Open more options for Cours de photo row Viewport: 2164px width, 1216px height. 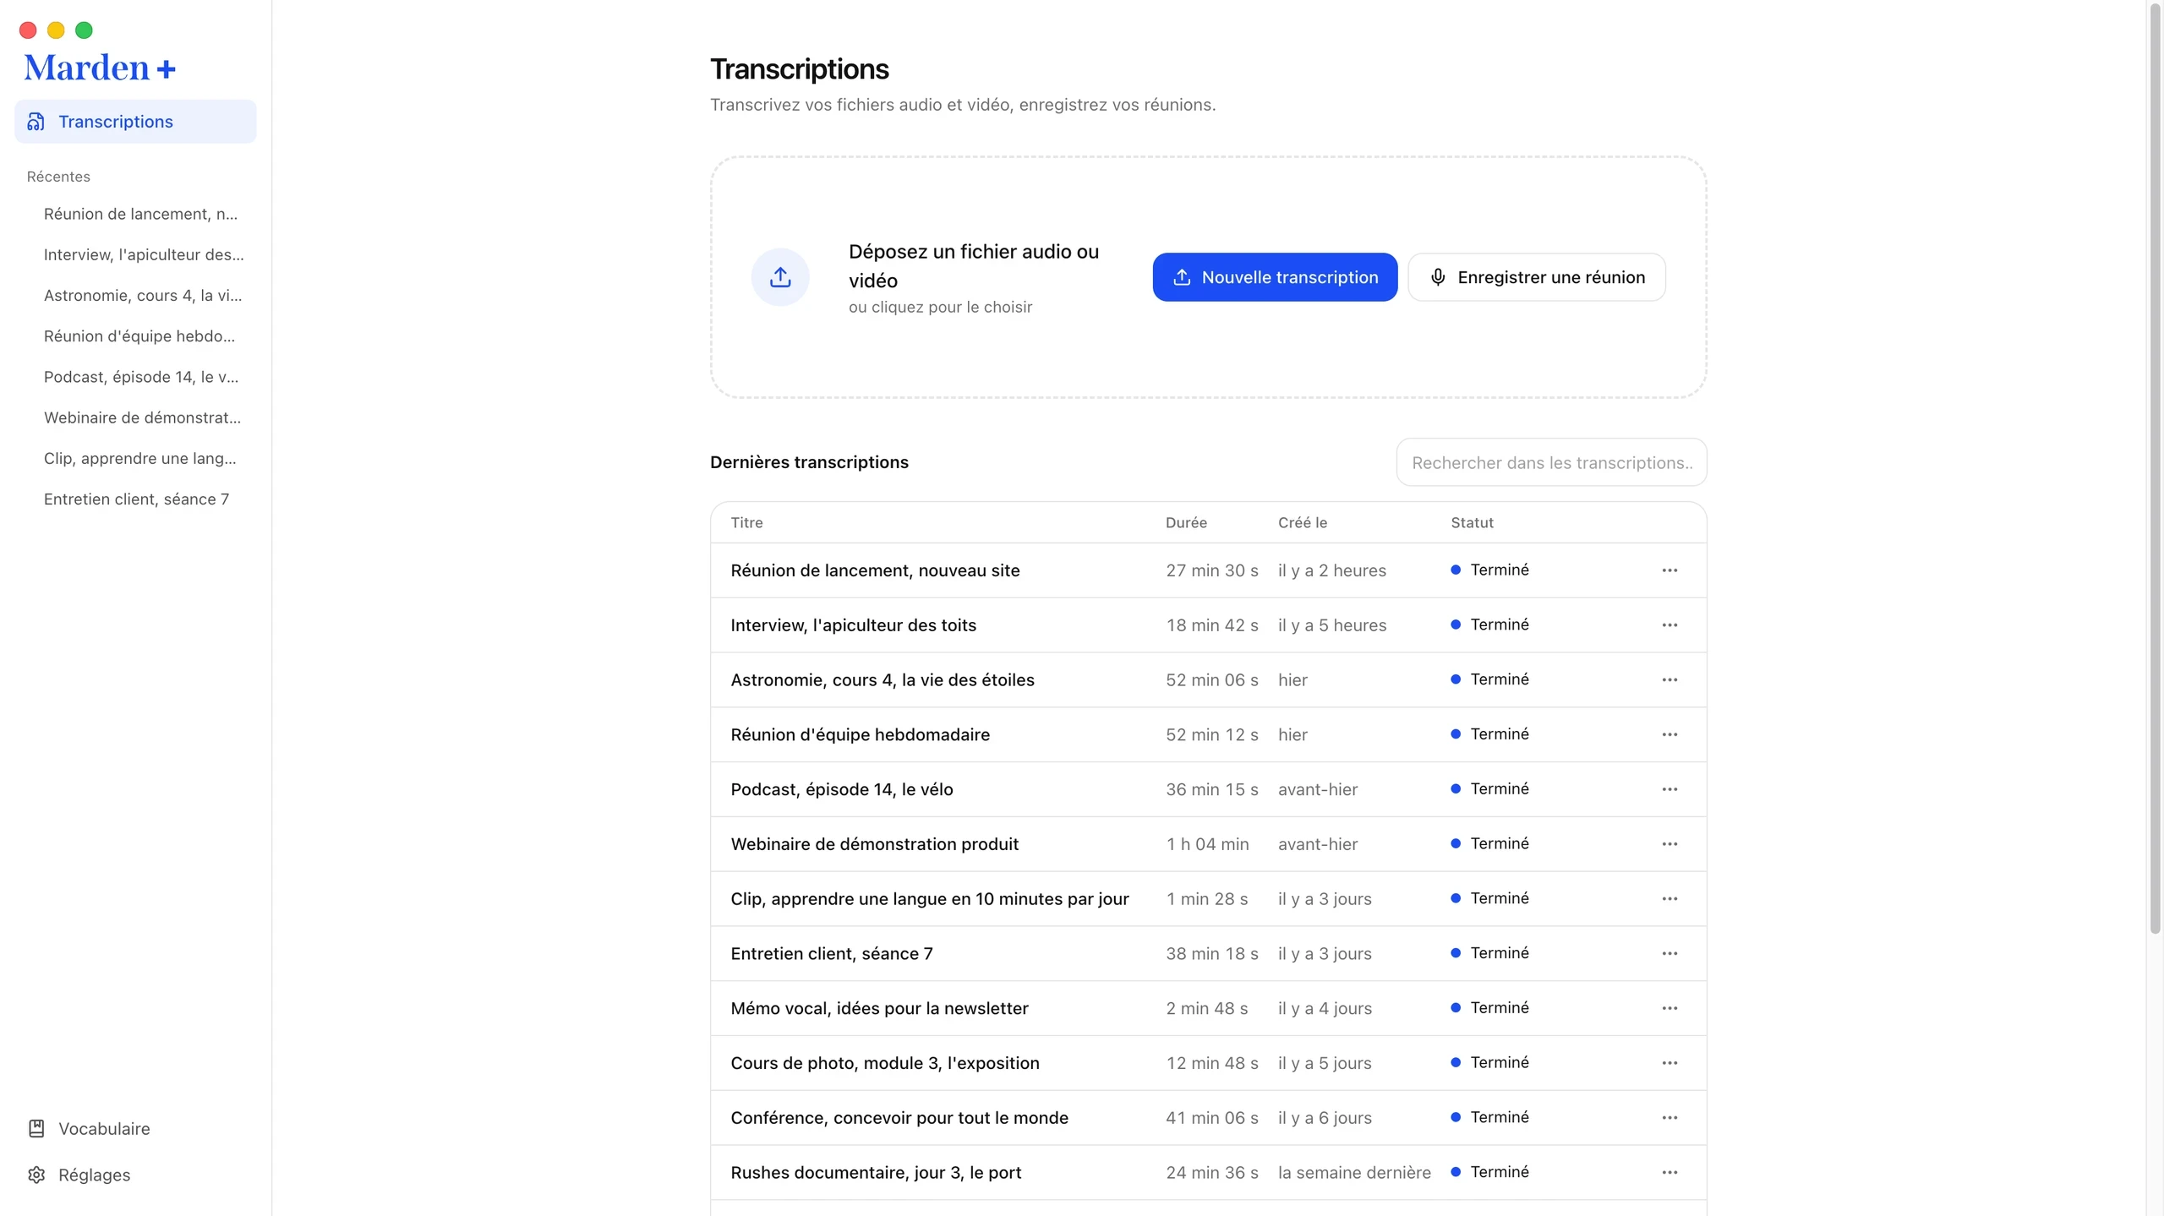(x=1669, y=1063)
